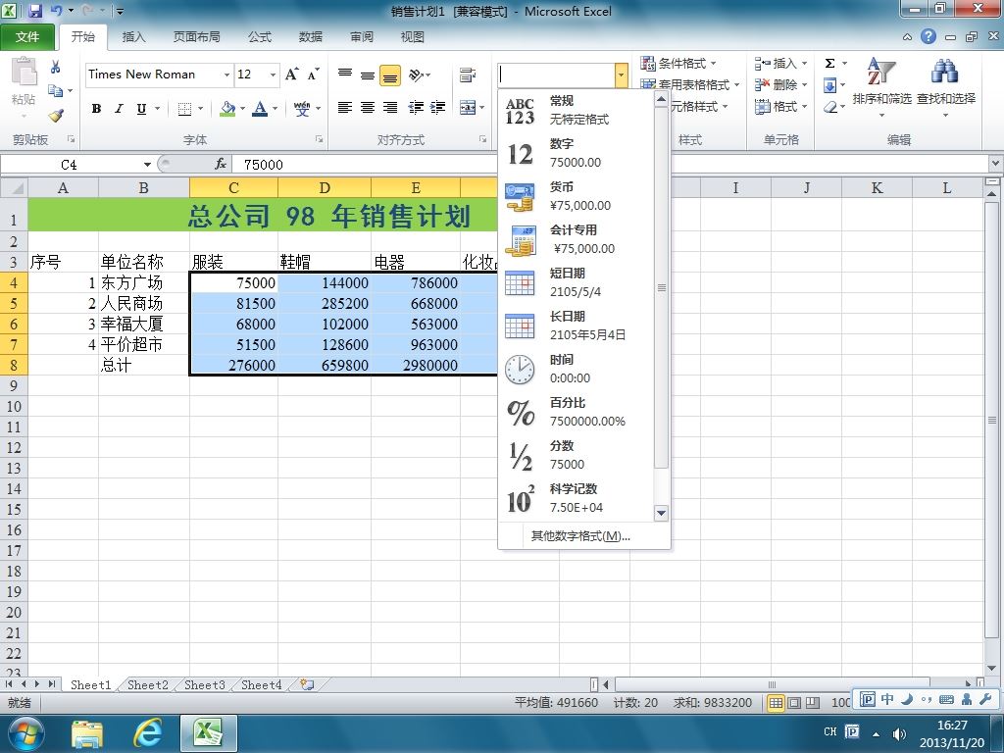Screen dimensions: 1004x753
Task: Click the Undo arrow icon
Action: coord(56,11)
